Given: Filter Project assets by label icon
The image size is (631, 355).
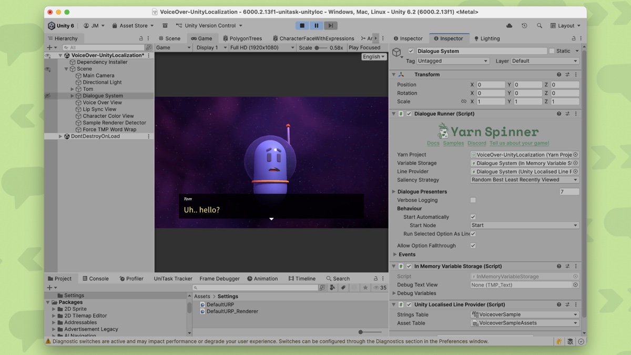Looking at the screenshot, I should click(x=343, y=288).
